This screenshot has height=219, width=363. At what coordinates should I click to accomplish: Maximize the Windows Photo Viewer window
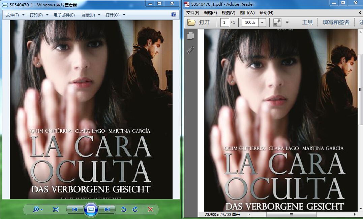click(159, 3)
